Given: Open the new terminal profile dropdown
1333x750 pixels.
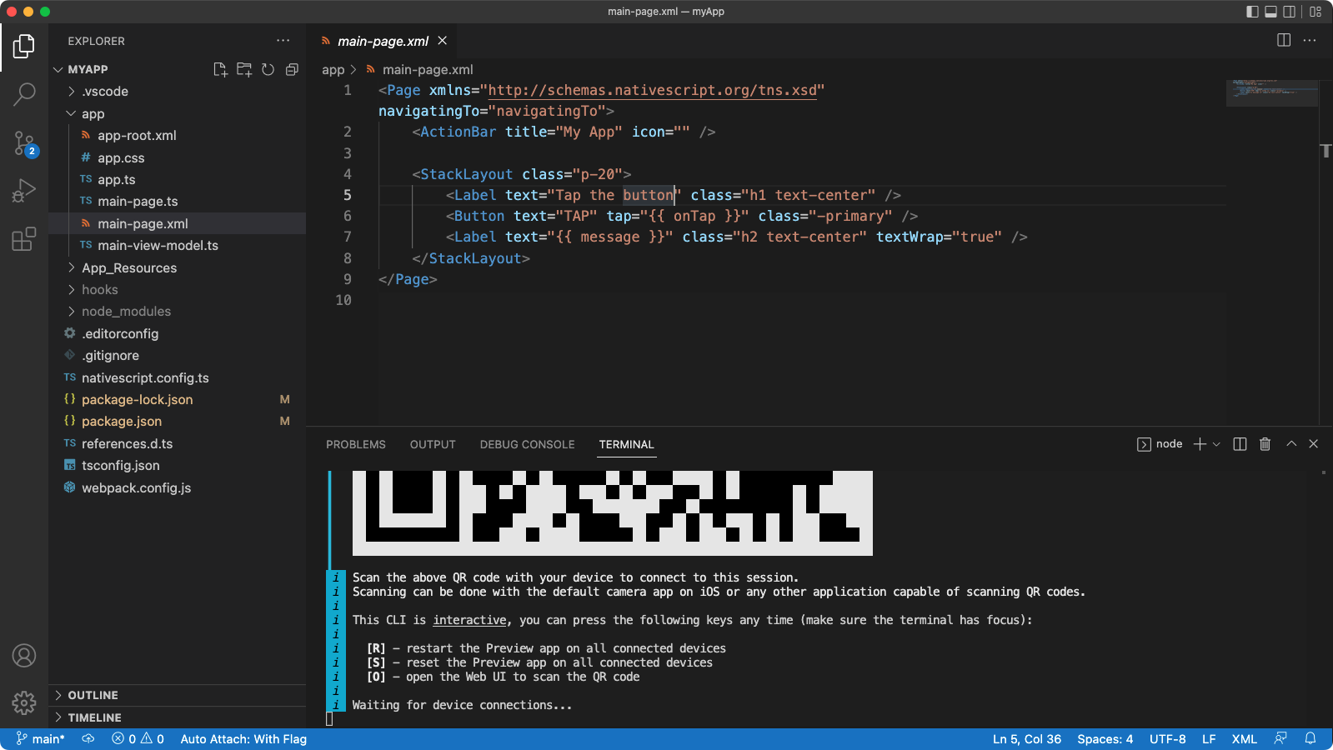Looking at the screenshot, I should tap(1216, 444).
